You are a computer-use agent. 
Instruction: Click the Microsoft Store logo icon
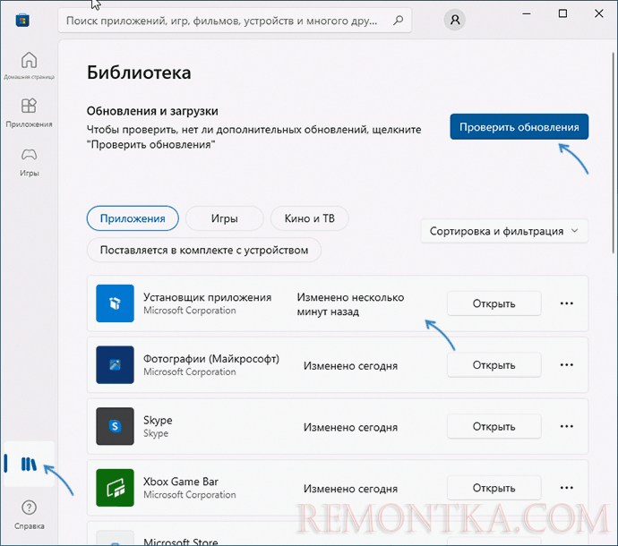[x=22, y=20]
